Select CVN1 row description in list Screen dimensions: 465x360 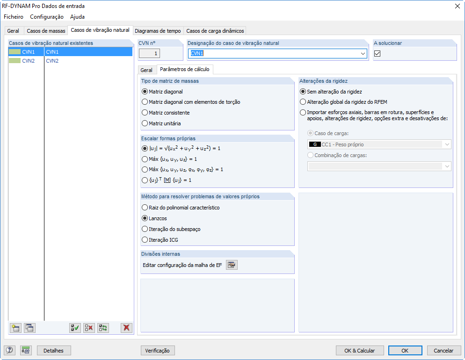(88, 52)
